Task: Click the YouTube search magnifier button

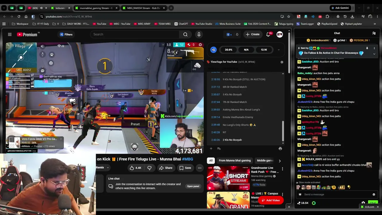Action: click(185, 34)
